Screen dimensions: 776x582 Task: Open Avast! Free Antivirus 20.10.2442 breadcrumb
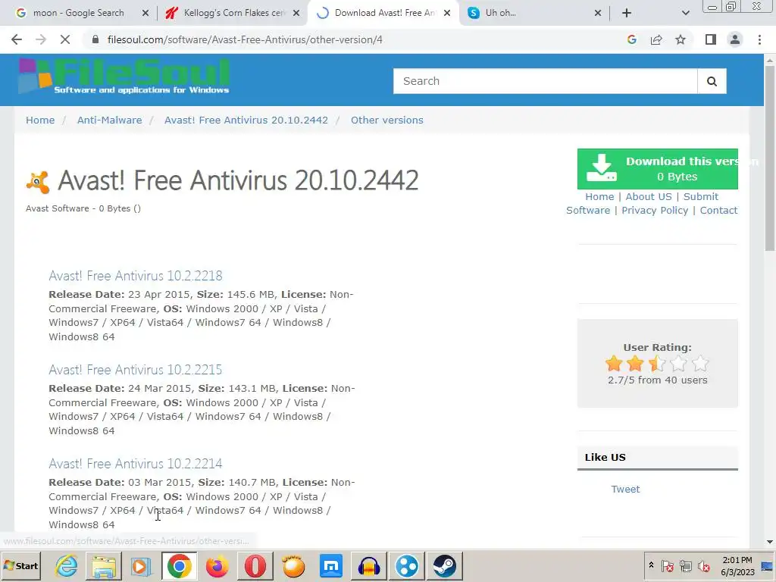pyautogui.click(x=246, y=120)
